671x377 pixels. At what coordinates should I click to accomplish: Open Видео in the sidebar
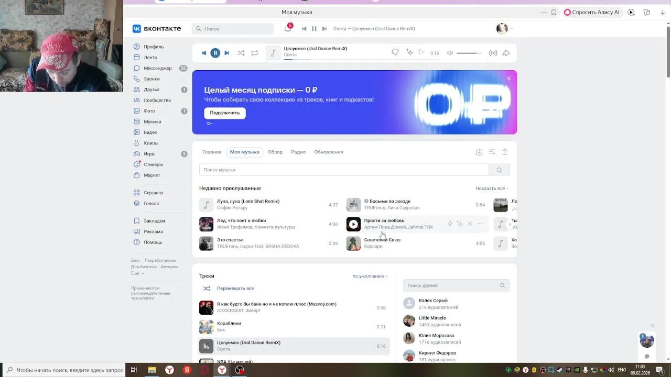[x=150, y=132]
